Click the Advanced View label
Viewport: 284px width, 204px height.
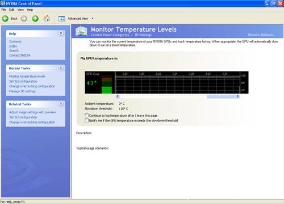(x=78, y=19)
